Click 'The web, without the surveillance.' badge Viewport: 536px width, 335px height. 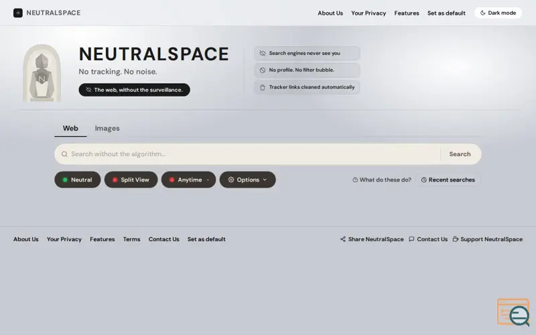click(x=135, y=90)
